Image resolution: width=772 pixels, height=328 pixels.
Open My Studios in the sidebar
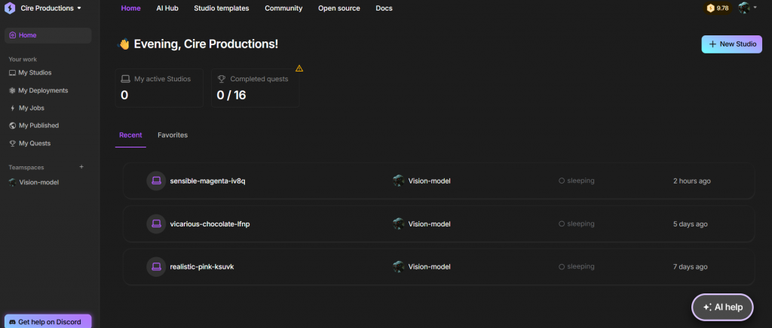(35, 73)
